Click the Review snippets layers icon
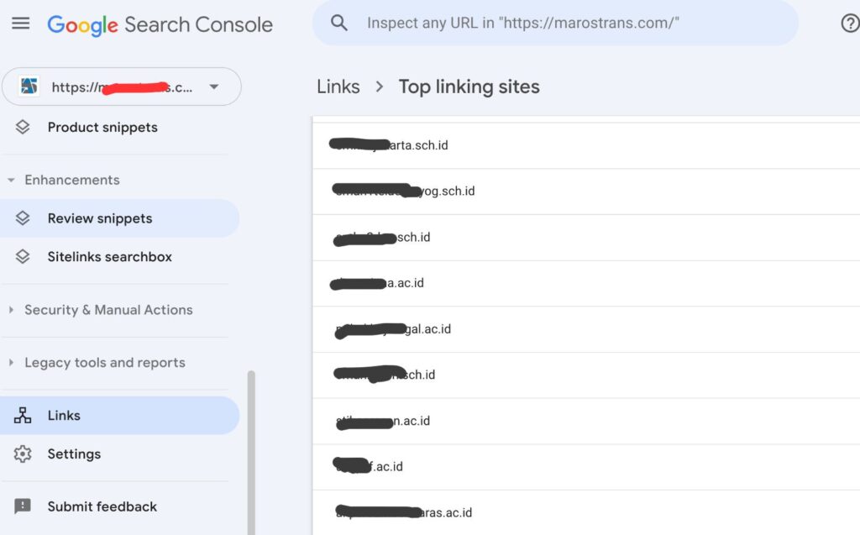 23,218
